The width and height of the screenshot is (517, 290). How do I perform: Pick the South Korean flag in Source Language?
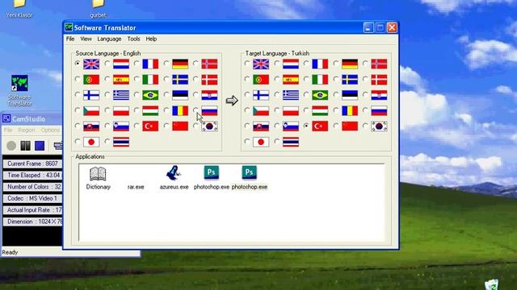[209, 126]
